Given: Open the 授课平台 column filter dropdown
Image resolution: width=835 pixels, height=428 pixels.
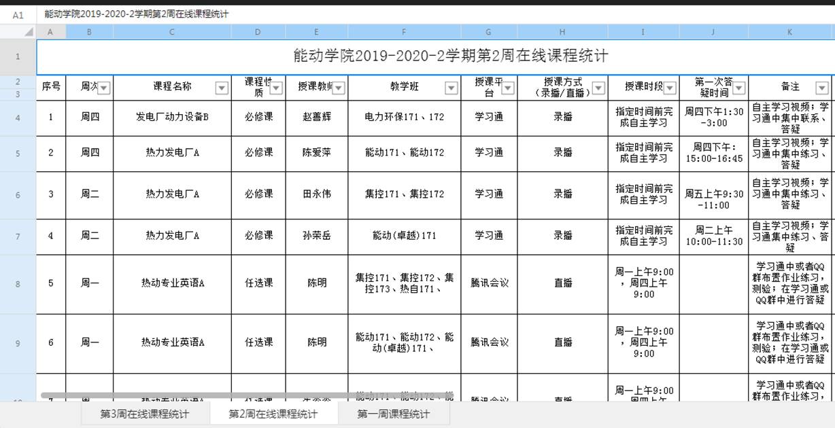Looking at the screenshot, I should (x=508, y=88).
